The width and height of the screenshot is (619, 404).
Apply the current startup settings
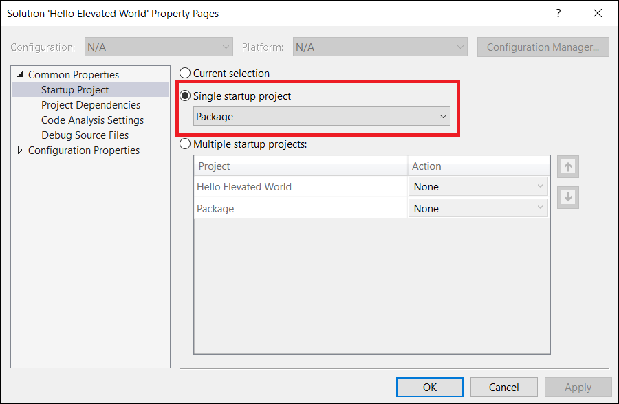coord(578,387)
